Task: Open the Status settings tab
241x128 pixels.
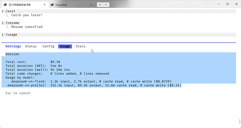Action: [x=31, y=46]
